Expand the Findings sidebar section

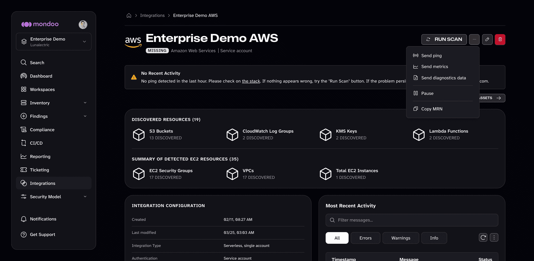pos(54,116)
